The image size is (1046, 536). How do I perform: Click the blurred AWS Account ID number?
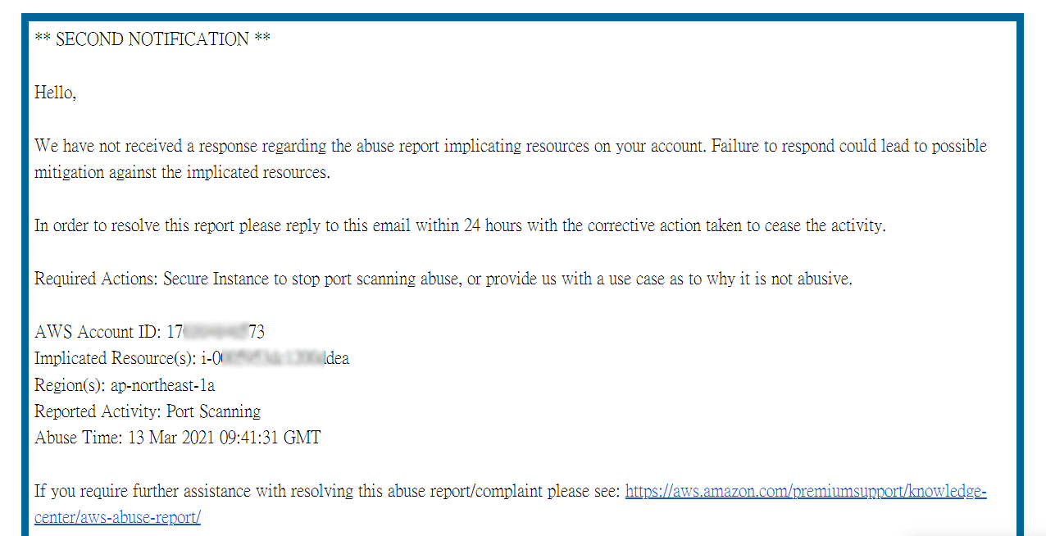pyautogui.click(x=216, y=332)
